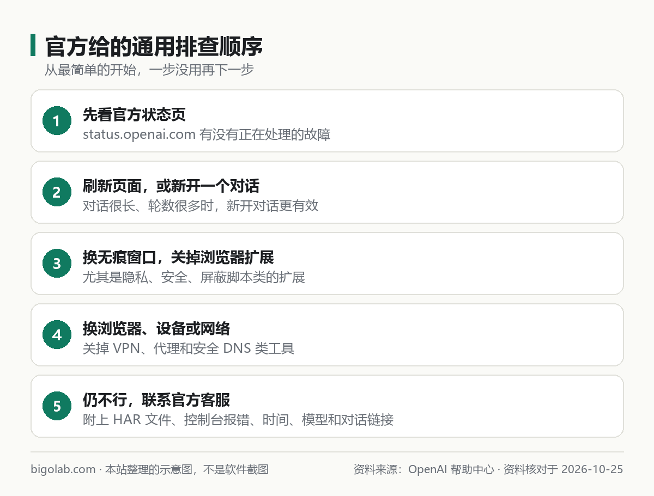Click the green number 1 badge beside 先看官方状态页

(57, 121)
